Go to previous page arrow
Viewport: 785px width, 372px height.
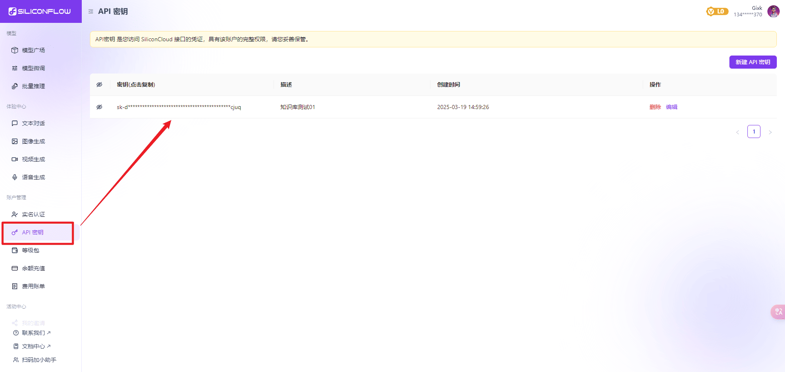(738, 132)
